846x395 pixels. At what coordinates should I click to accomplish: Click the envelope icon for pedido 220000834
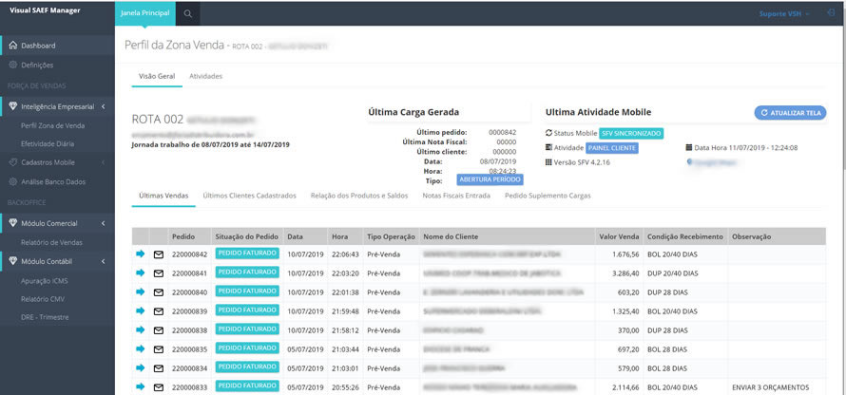coord(159,368)
